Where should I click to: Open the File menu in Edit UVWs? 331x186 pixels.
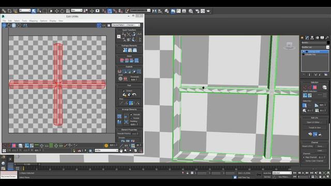pos(4,21)
